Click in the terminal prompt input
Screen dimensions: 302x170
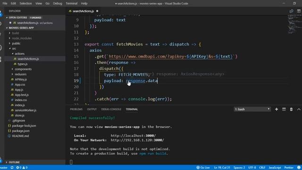click(x=71, y=162)
